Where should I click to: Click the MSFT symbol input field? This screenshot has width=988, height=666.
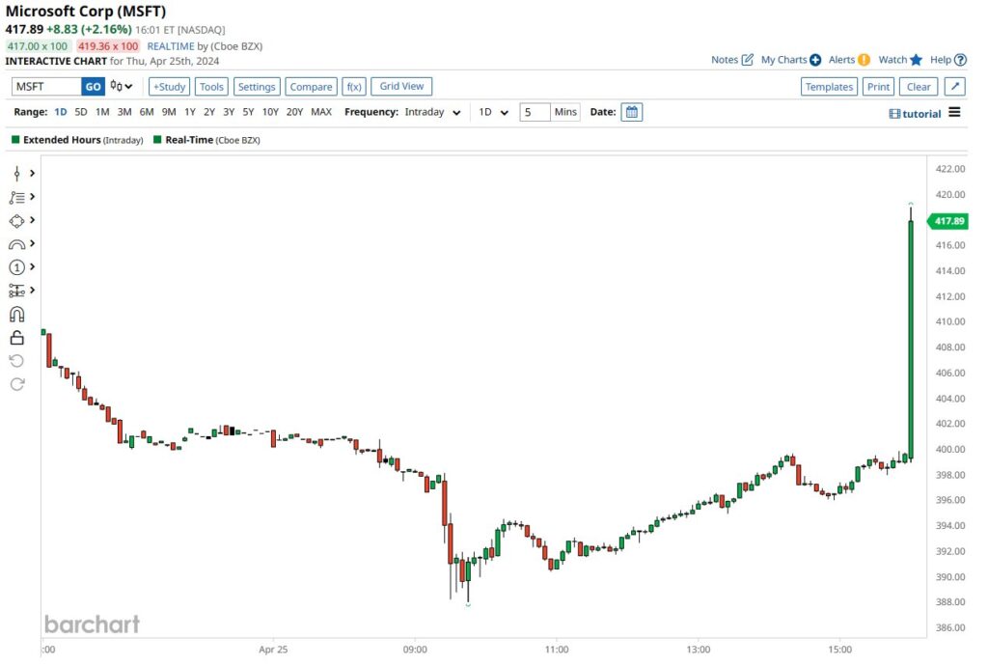pyautogui.click(x=46, y=87)
